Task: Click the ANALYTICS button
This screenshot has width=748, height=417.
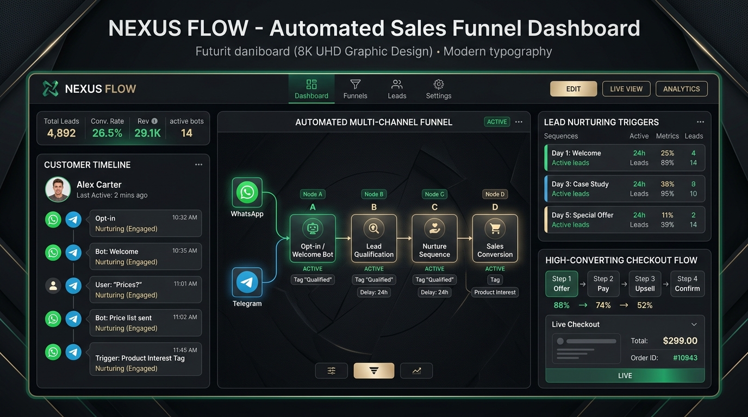Action: 682,89
